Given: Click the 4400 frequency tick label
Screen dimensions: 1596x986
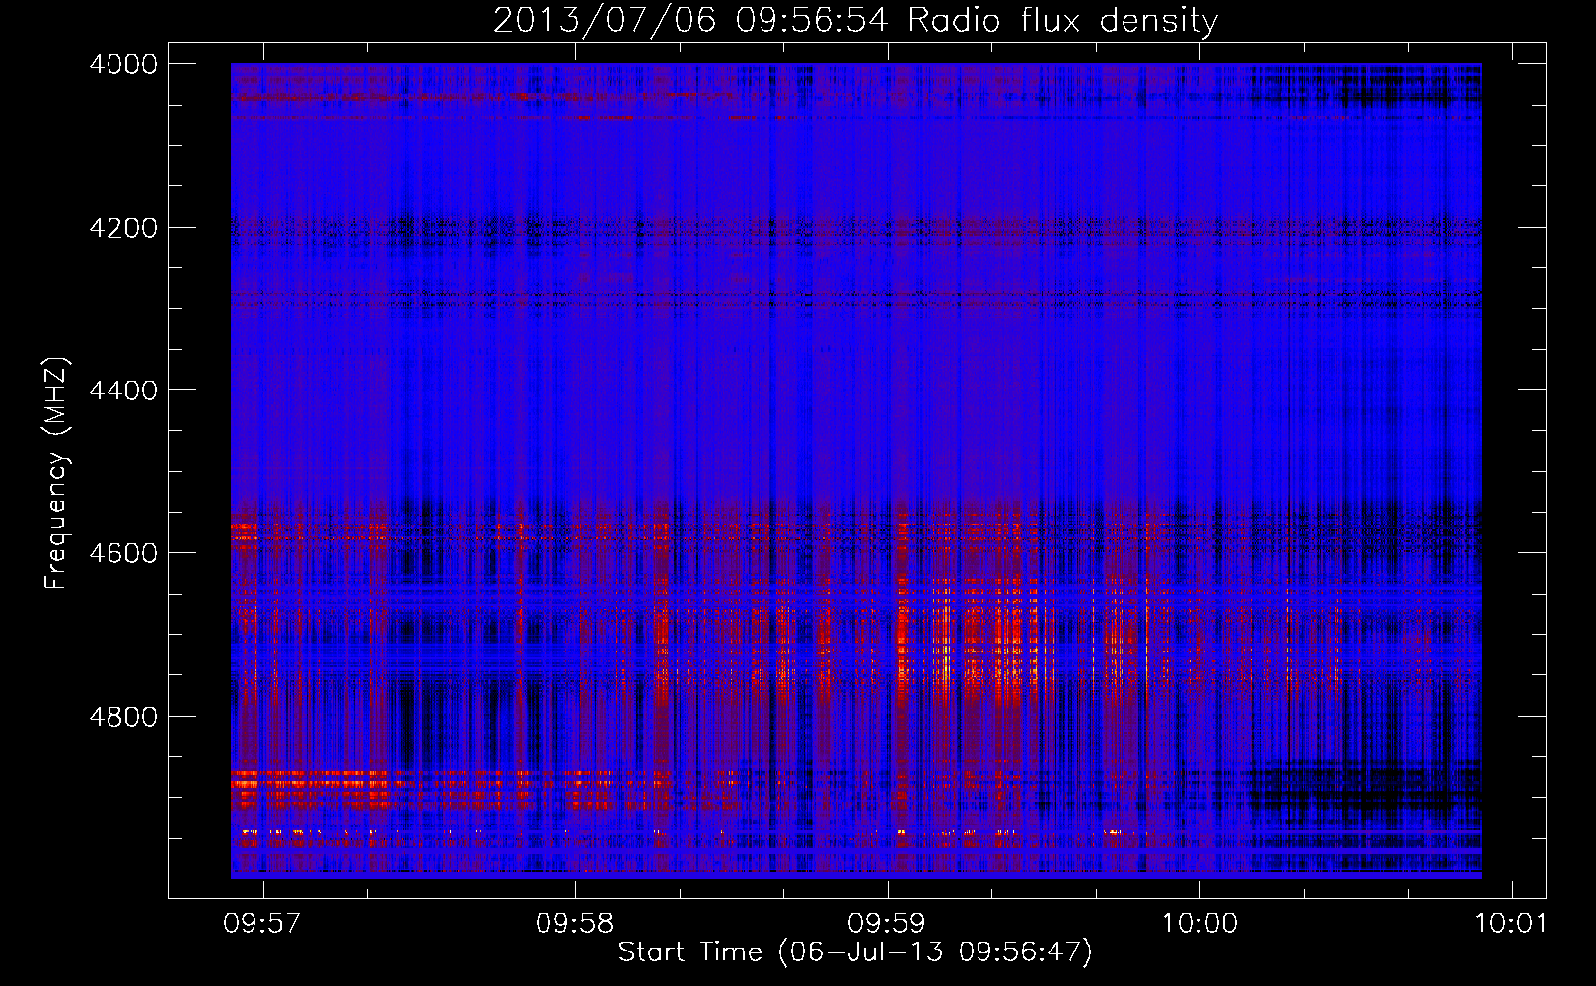Looking at the screenshot, I should (x=122, y=390).
